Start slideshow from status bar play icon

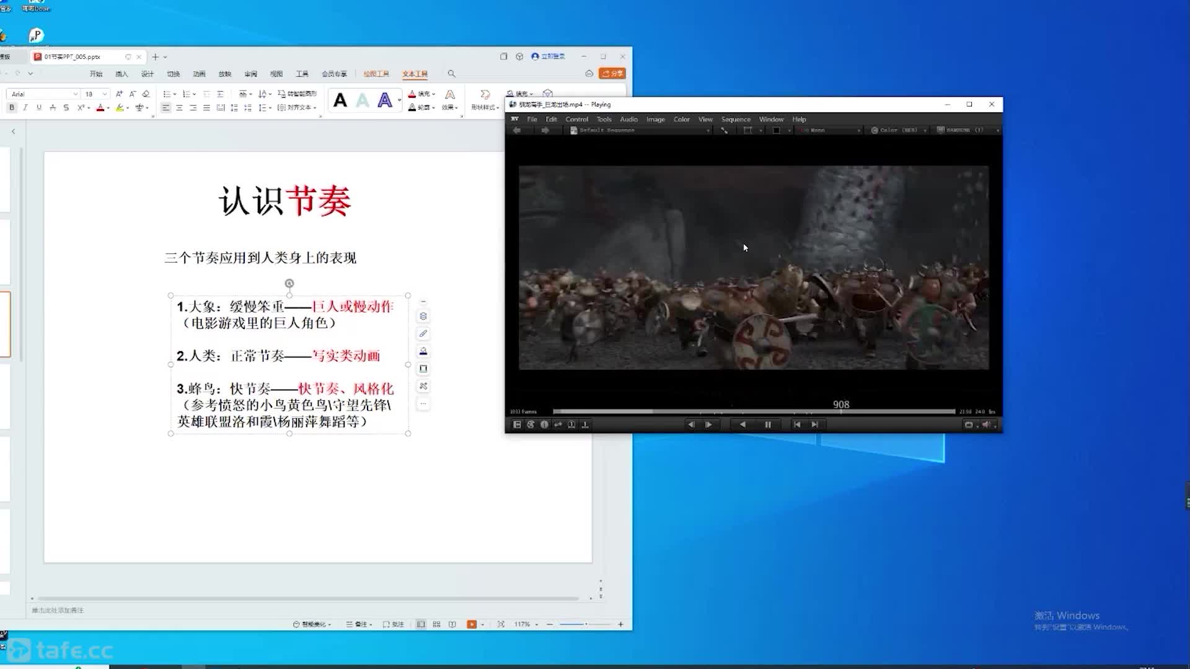point(472,624)
